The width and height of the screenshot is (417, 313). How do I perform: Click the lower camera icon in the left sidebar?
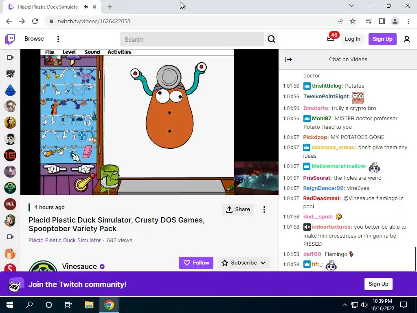[x=10, y=237]
